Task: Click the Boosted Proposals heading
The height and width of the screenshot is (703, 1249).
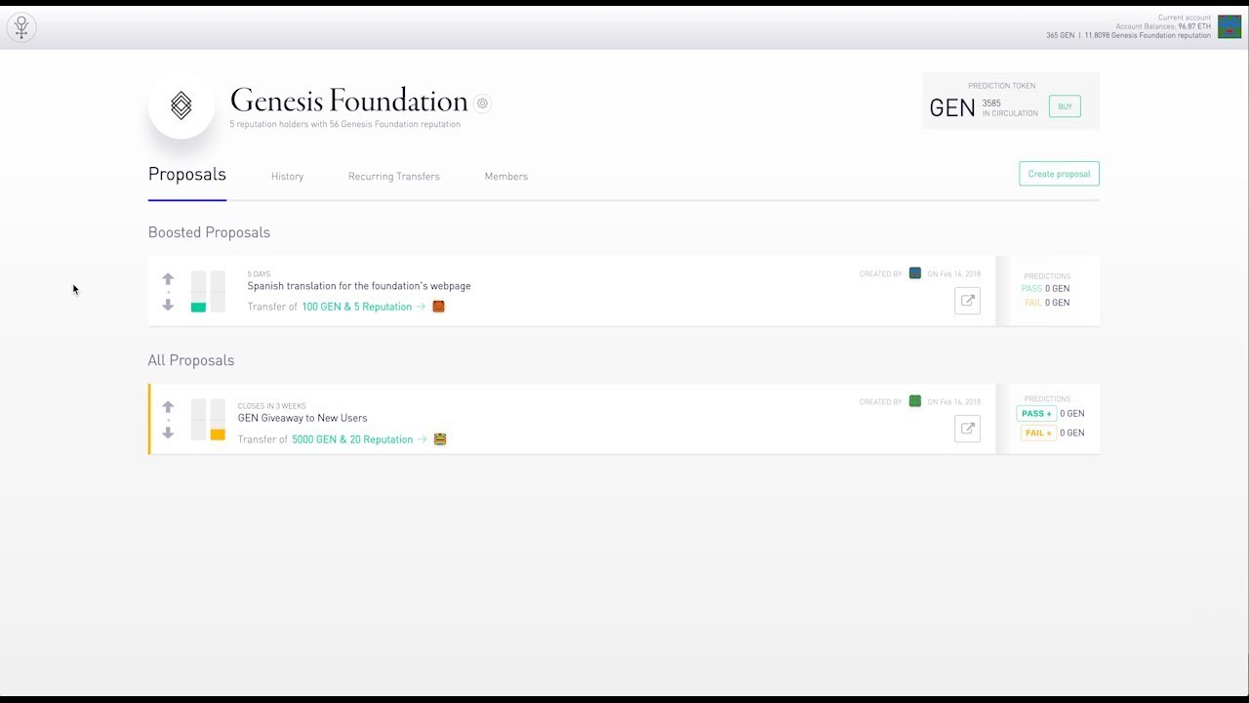Action: point(209,232)
